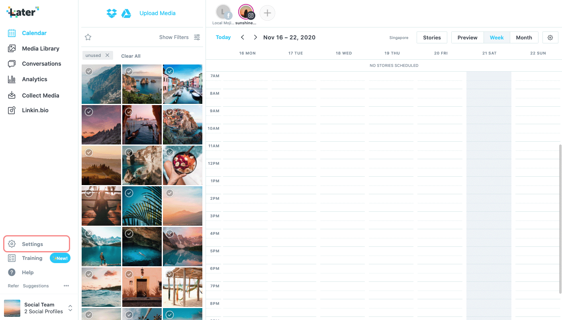The height and width of the screenshot is (320, 562).
Task: Open the Media Library image icon
Action: tap(12, 49)
